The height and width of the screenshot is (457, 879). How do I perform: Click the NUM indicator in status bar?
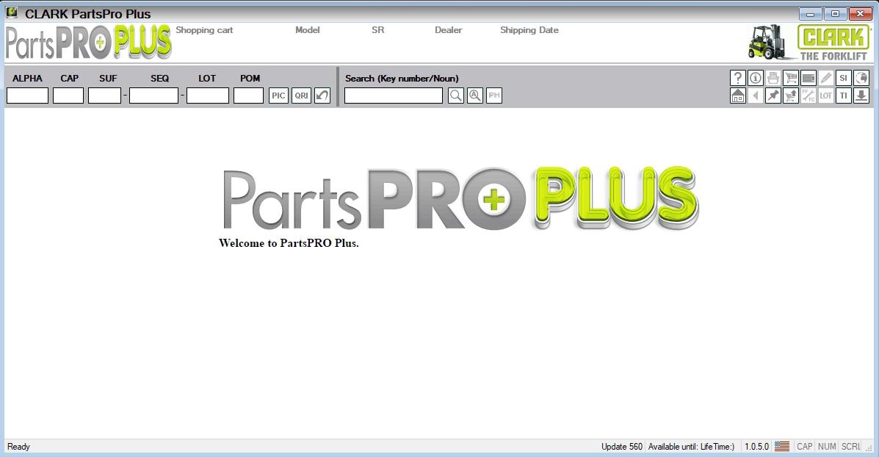[x=827, y=446]
